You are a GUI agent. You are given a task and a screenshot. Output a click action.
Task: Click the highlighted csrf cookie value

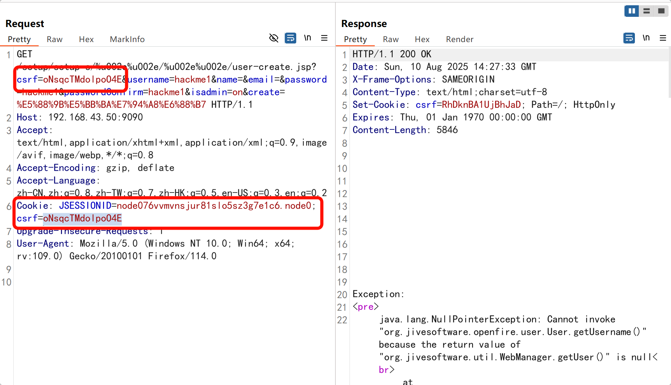(82, 218)
